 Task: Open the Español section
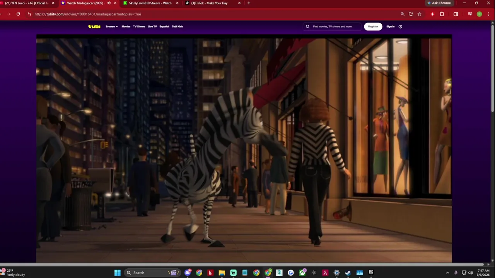point(164,27)
